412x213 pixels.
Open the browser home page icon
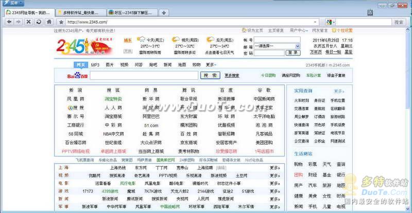click(49, 22)
